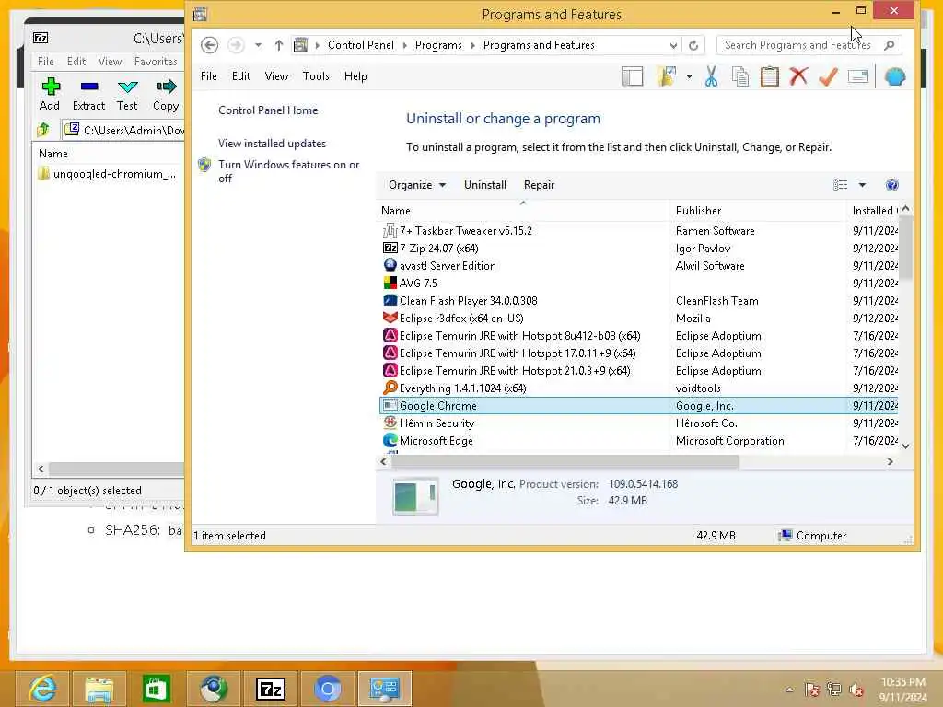Click the horizontal scrollbar of the program list
Viewport: 943px width, 707px height.
click(x=565, y=462)
